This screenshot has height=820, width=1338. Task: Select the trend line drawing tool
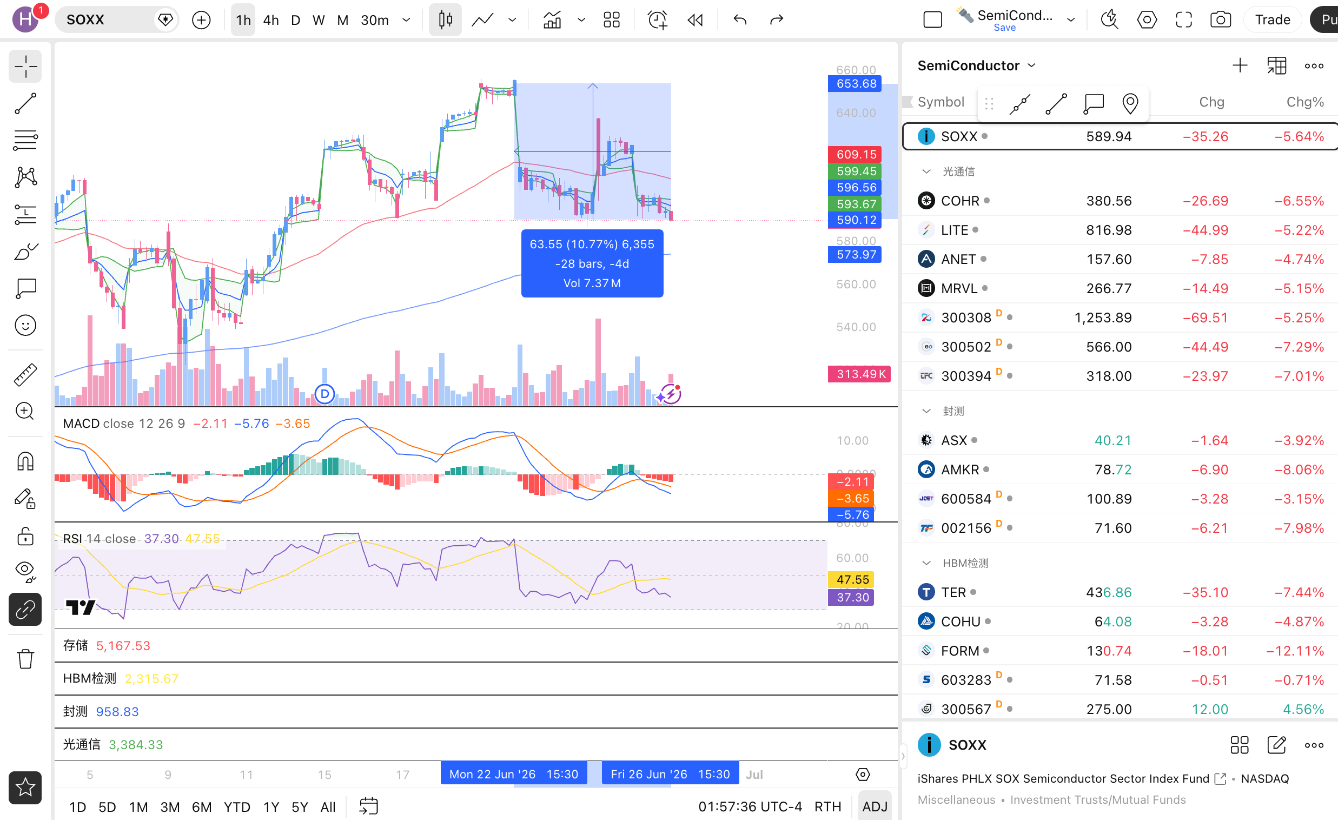click(x=25, y=103)
